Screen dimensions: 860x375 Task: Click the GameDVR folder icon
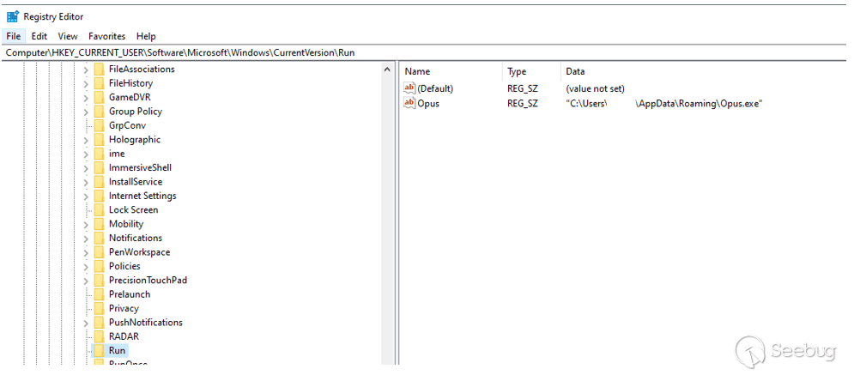point(99,97)
